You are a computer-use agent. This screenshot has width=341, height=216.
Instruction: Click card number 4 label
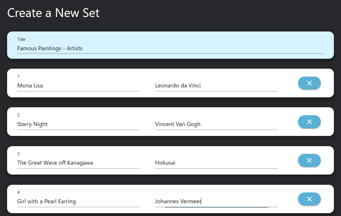point(18,192)
